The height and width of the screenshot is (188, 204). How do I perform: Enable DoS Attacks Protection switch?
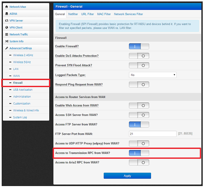[139, 56]
